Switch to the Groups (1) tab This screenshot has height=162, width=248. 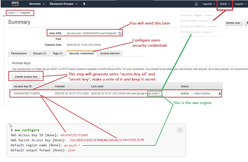40,53
